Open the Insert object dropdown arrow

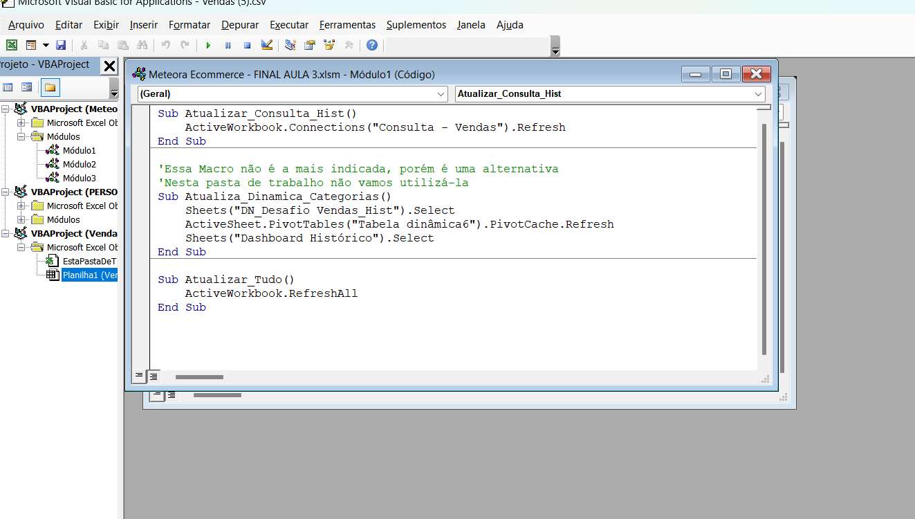click(x=46, y=45)
